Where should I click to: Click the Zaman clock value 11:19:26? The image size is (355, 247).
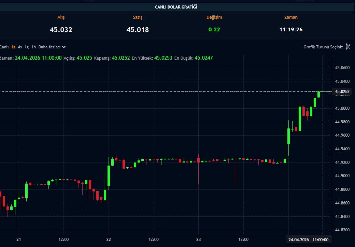pyautogui.click(x=291, y=30)
